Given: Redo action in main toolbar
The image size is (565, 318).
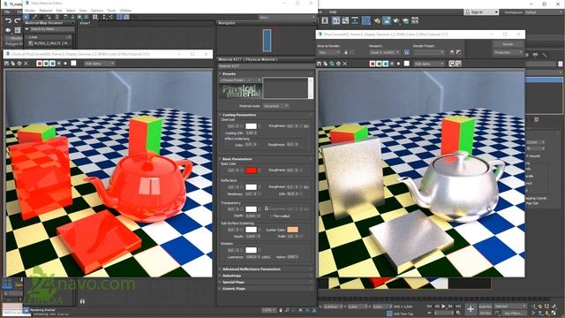Looking at the screenshot, I should point(17,21).
